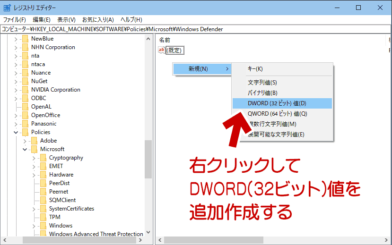
Task: Select the (既定) value entry
Action: (x=175, y=51)
